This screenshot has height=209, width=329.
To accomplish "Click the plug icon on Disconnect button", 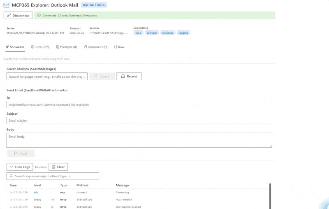I will point(9,16).
